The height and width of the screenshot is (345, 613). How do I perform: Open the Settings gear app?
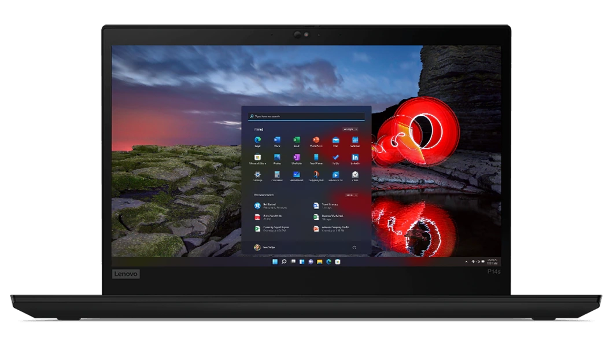tap(258, 174)
